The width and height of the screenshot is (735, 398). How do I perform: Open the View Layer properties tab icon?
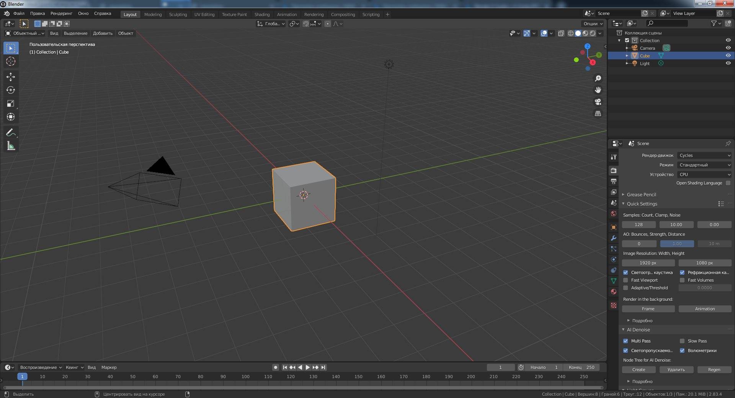pyautogui.click(x=614, y=192)
